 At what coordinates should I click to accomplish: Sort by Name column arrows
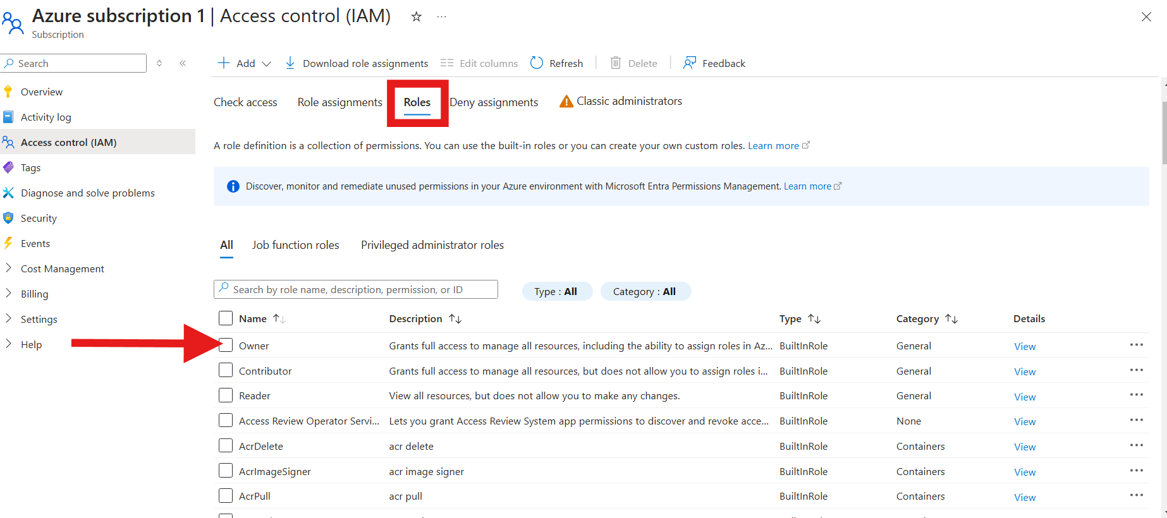pyautogui.click(x=279, y=319)
